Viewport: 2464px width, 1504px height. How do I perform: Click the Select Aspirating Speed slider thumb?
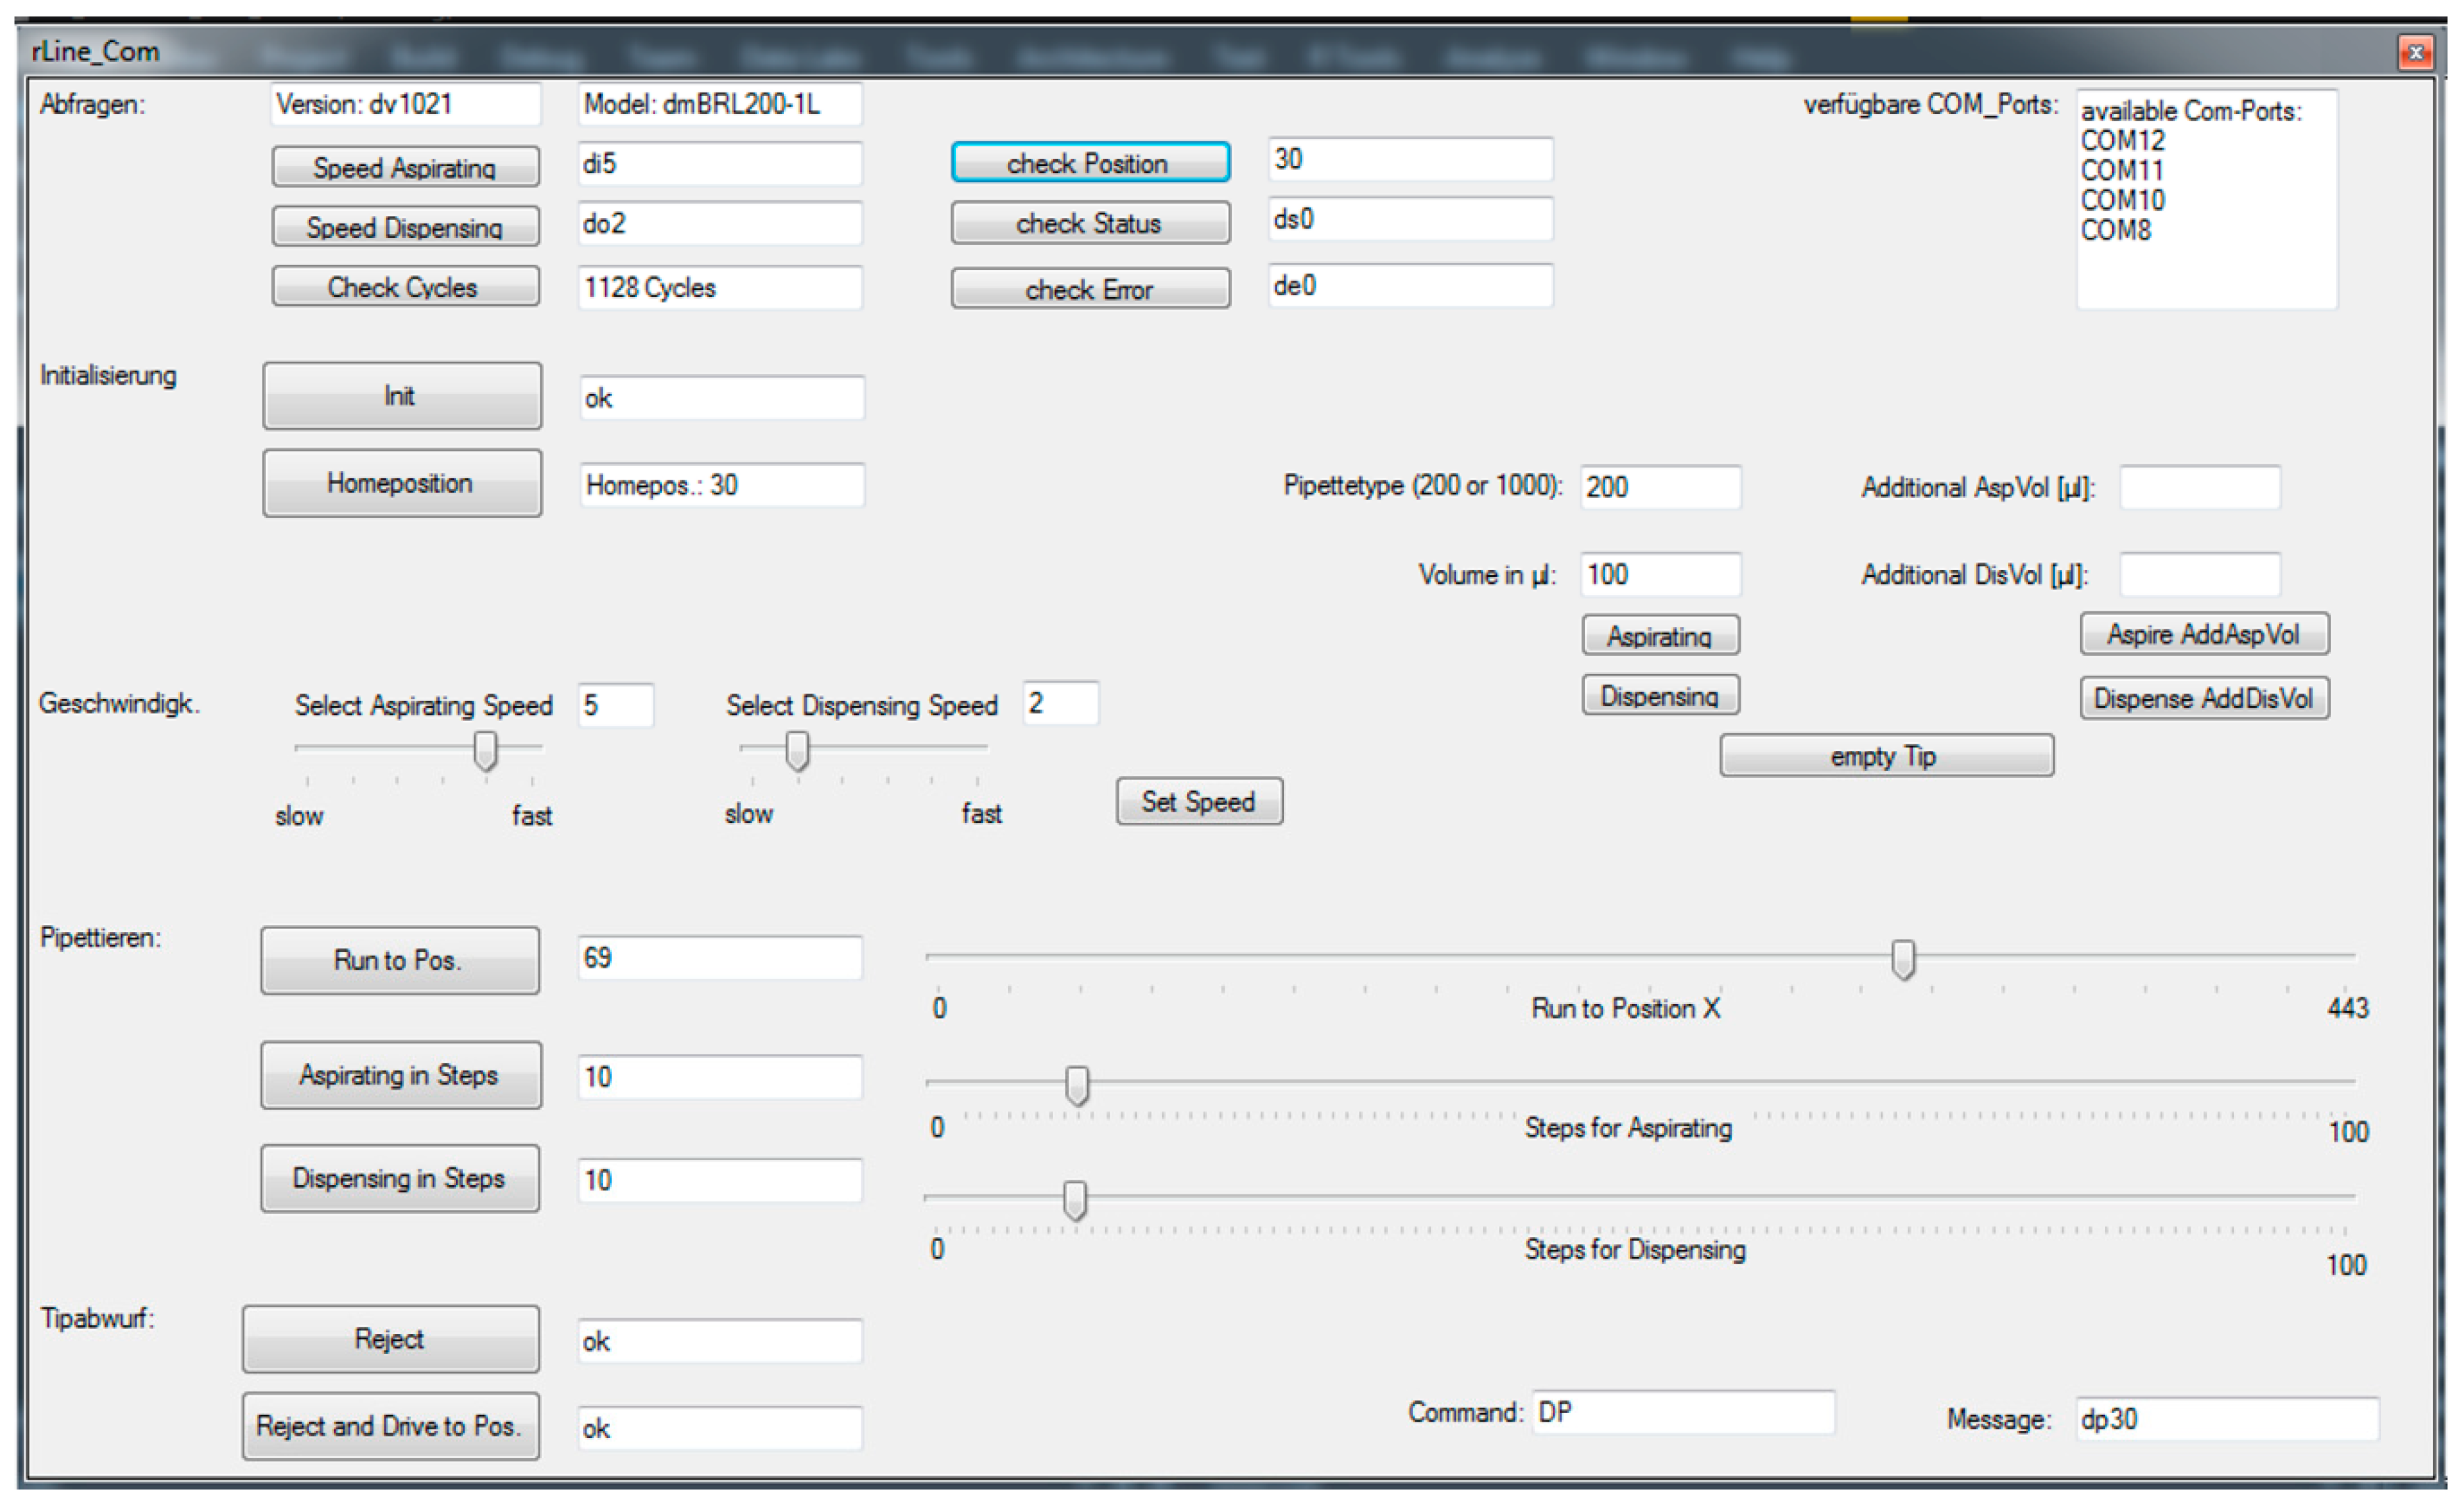tap(485, 750)
